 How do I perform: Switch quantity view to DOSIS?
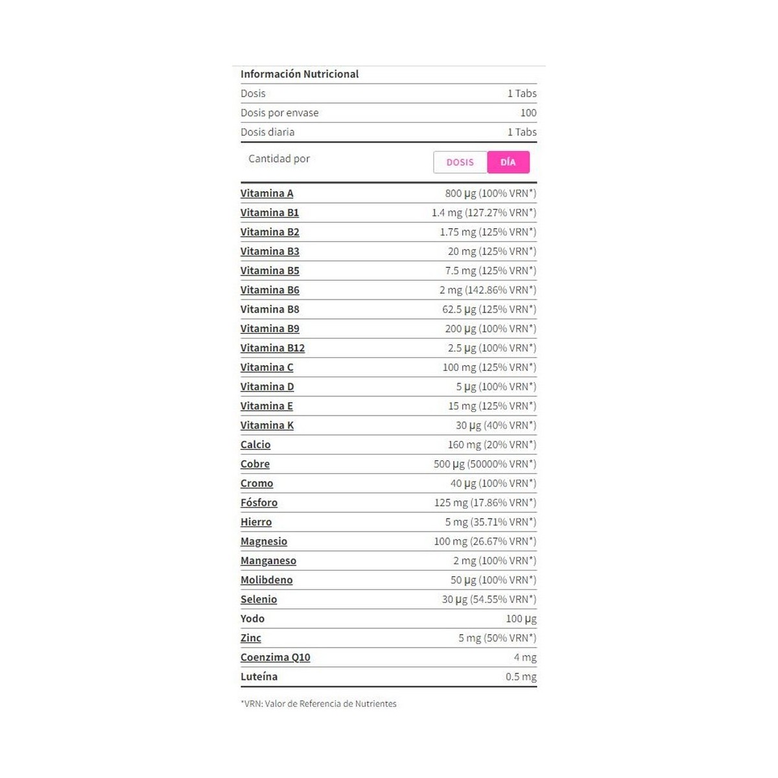[x=460, y=162]
